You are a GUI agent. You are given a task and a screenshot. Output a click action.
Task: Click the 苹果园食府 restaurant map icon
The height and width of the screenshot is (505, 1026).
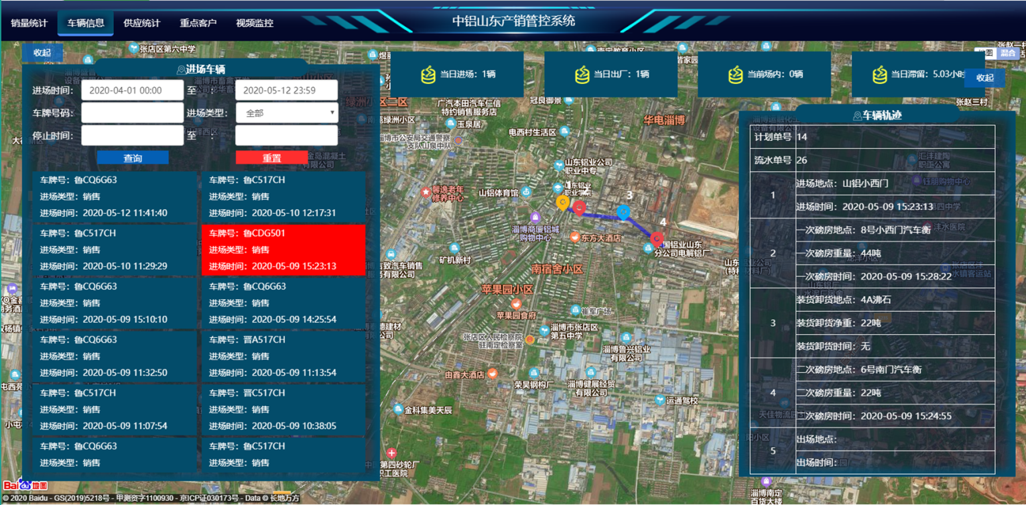click(517, 304)
